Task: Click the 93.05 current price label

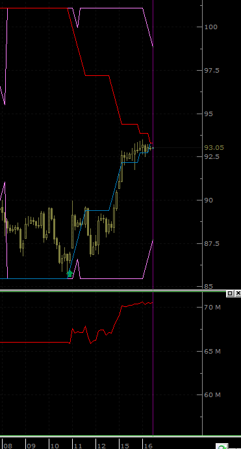Action: [214, 148]
